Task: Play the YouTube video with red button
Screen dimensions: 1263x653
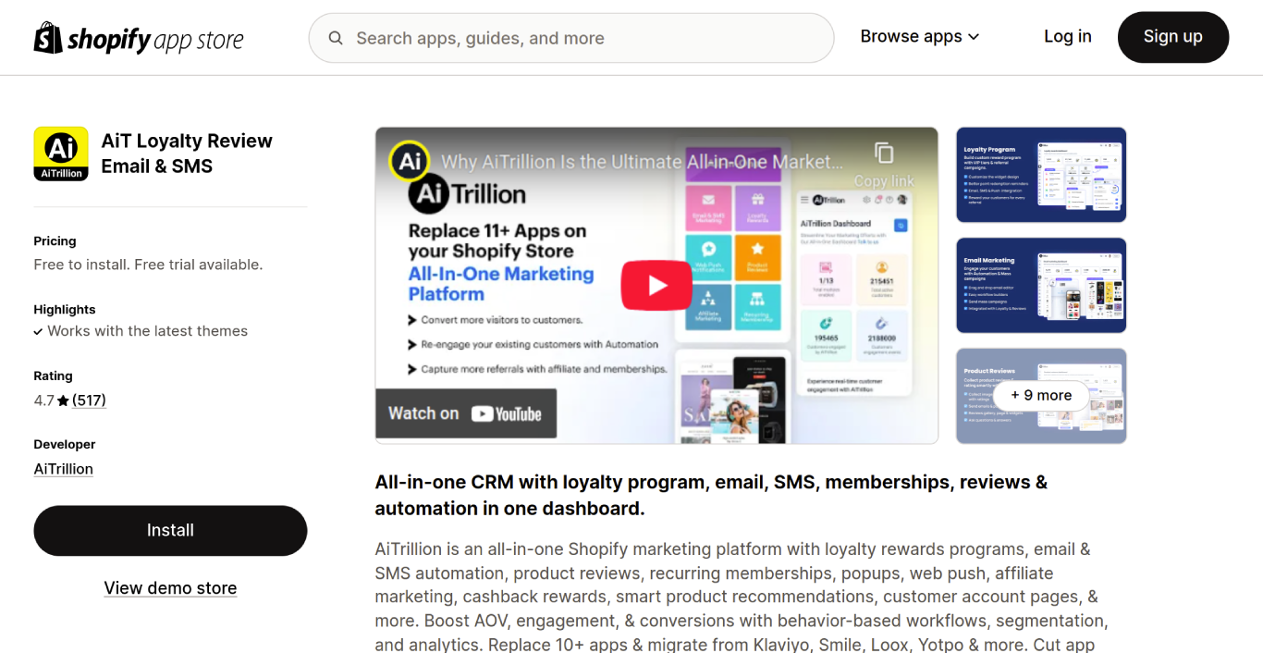Action: [x=656, y=285]
